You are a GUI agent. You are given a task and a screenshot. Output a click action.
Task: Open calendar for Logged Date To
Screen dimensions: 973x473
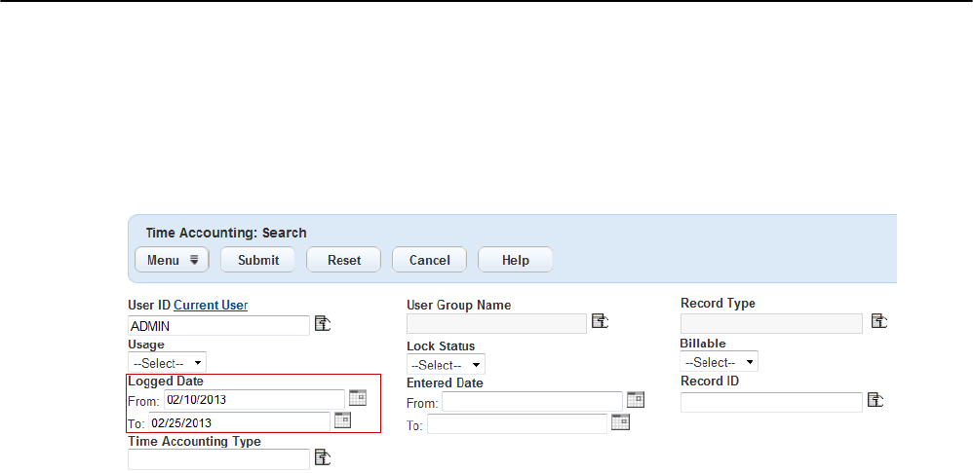tap(342, 420)
